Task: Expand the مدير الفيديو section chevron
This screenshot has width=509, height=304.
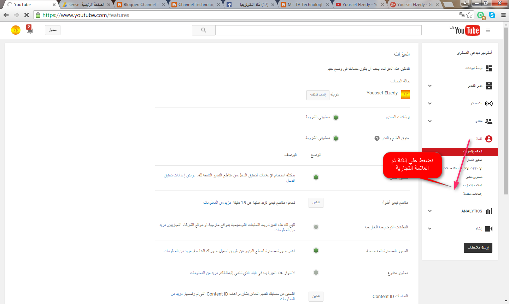Action: click(x=430, y=86)
